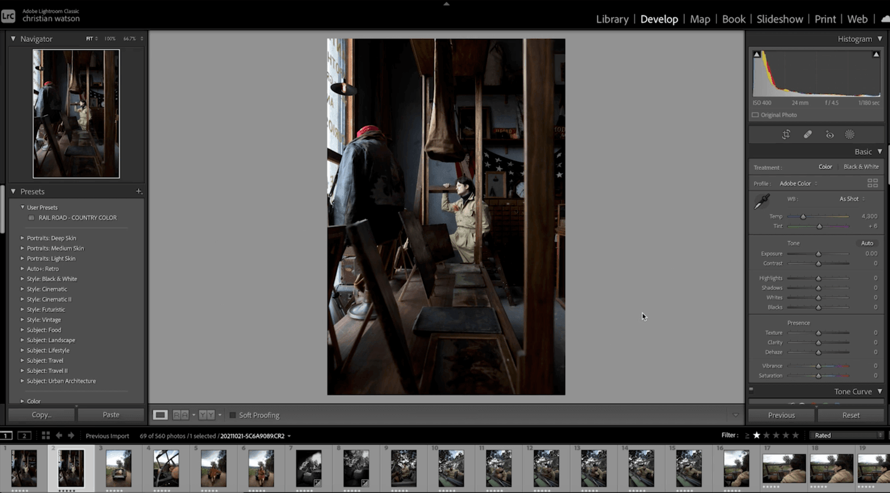Collapse the Tone Curve panel
This screenshot has width=890, height=493.
880,391
